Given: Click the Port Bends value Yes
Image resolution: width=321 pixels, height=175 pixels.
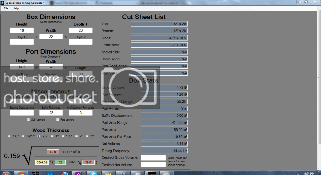Looking at the screenshot, I should [164, 109].
